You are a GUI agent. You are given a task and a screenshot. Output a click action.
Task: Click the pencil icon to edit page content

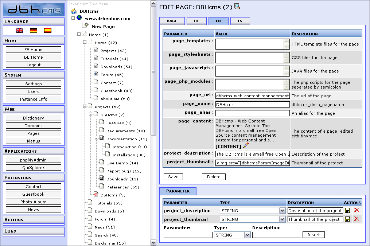pyautogui.click(x=246, y=145)
